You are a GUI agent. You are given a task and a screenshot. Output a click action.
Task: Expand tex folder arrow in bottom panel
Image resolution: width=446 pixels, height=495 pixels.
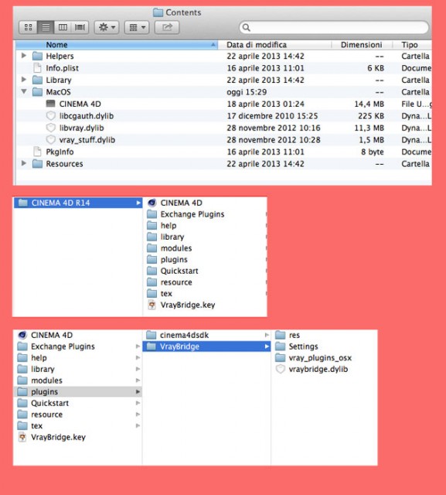[x=138, y=426]
